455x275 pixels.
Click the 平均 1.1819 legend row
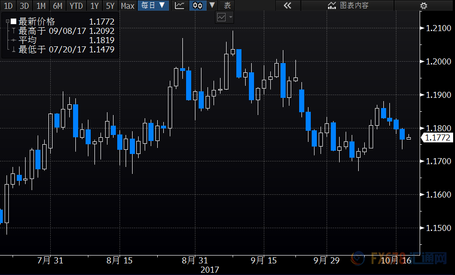pyautogui.click(x=60, y=40)
